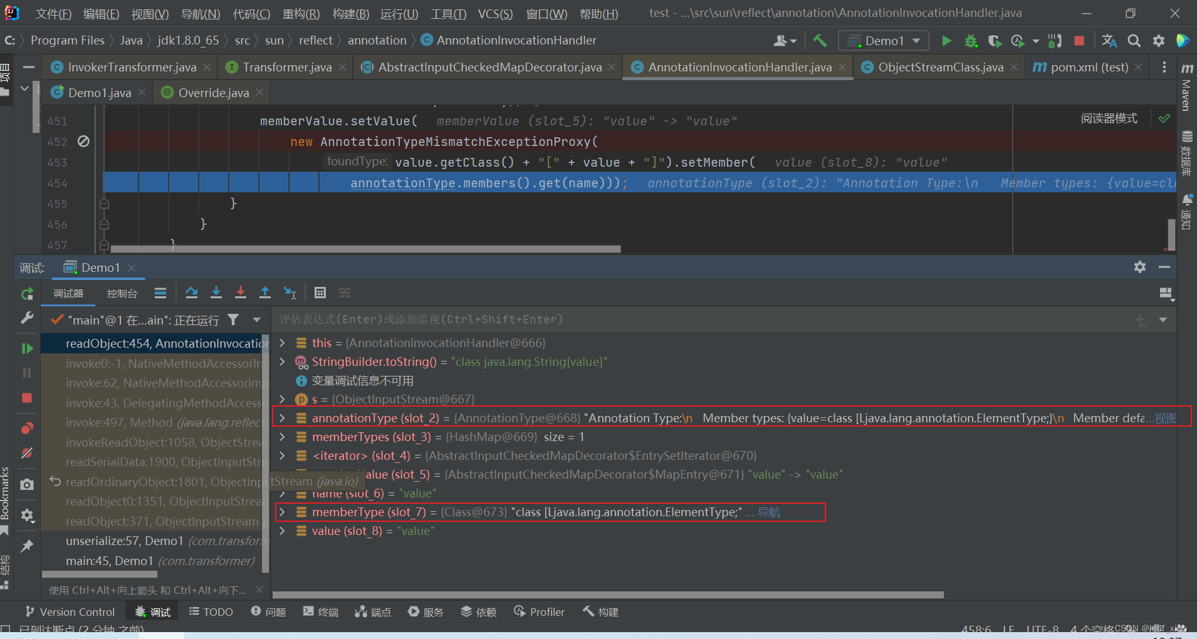
Task: Collapse code fold marker on line 455
Action: click(x=104, y=204)
